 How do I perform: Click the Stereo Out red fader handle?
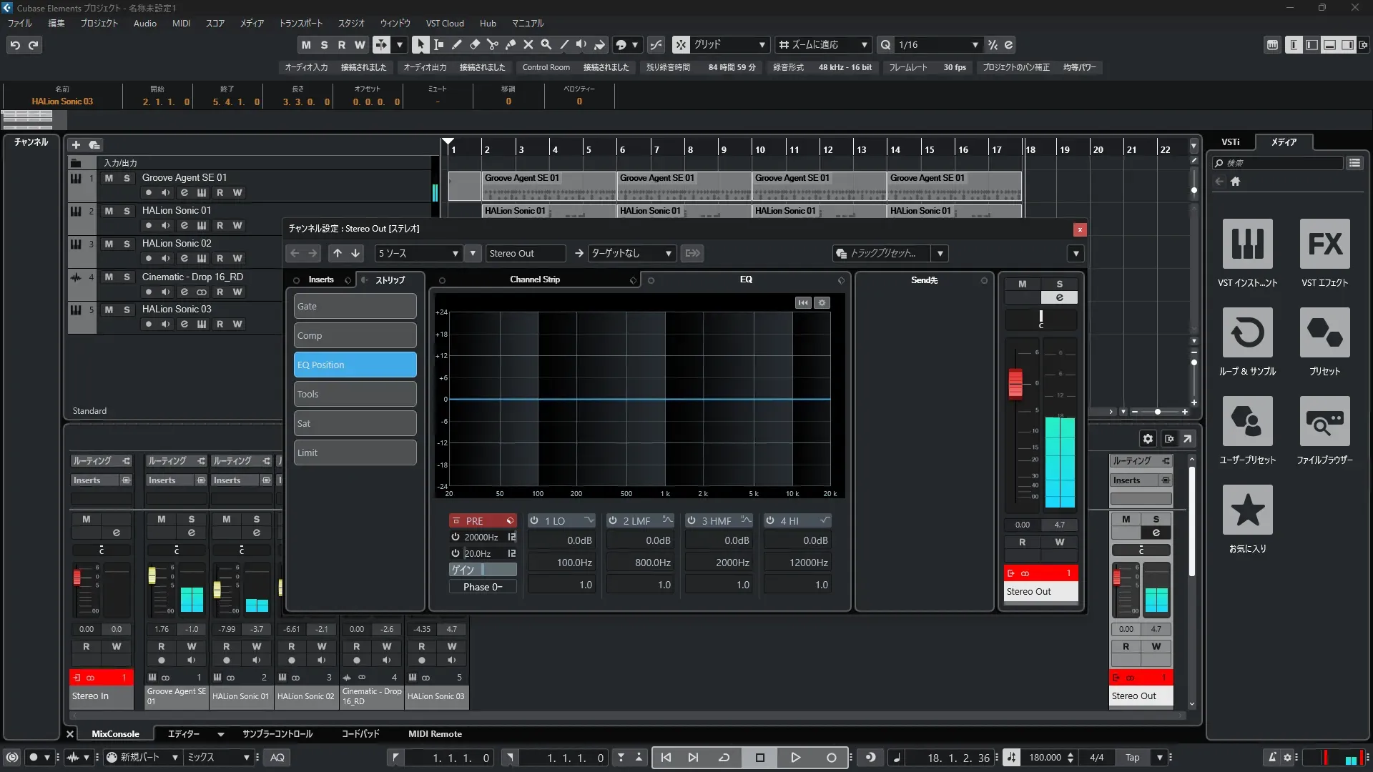tap(1015, 383)
